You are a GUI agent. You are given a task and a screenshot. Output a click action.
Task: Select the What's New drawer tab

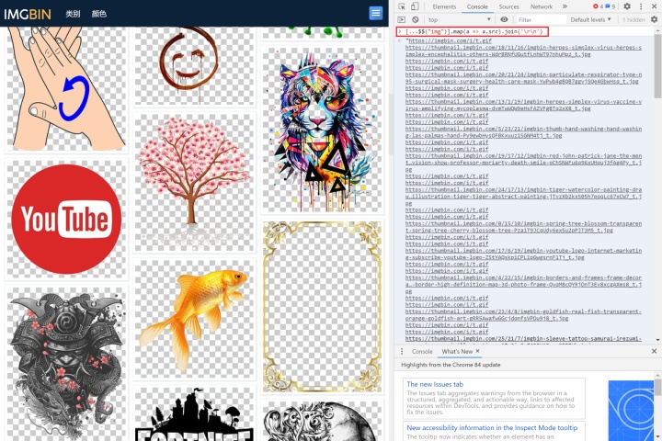tap(457, 351)
